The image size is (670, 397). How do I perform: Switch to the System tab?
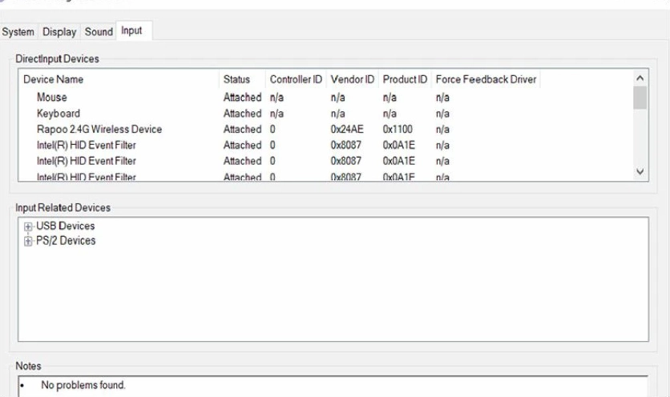pyautogui.click(x=18, y=32)
